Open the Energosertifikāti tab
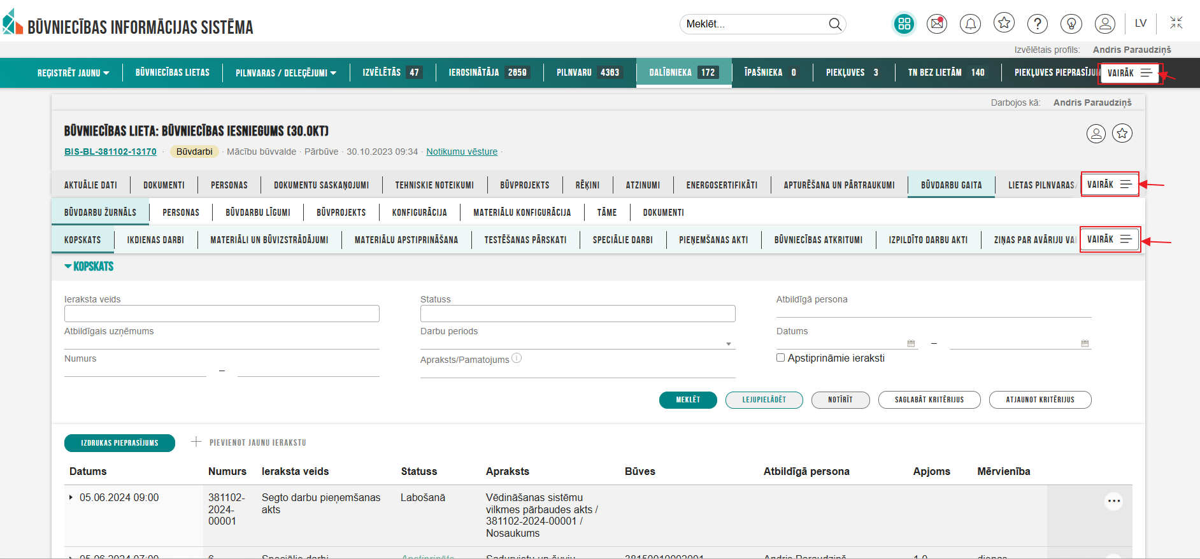Screen dimensions: 1200x559 (722, 185)
